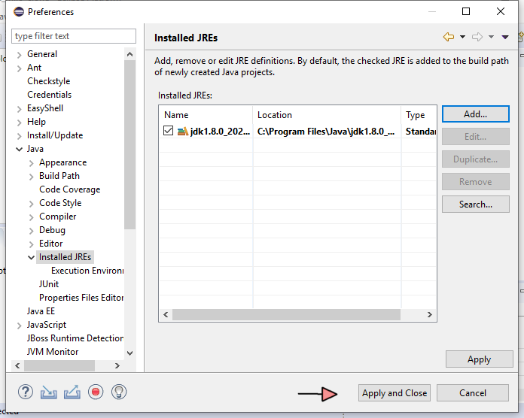Viewport: 524px width, 418px height.
Task: Expand the Code Style node
Action: 31,204
